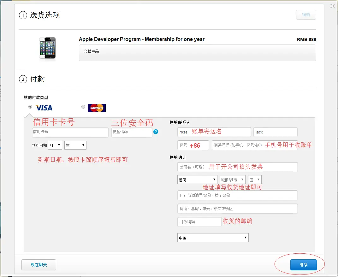Click the 编辑 edit button
Image resolution: width=338 pixels, height=277 pixels.
[306, 15]
